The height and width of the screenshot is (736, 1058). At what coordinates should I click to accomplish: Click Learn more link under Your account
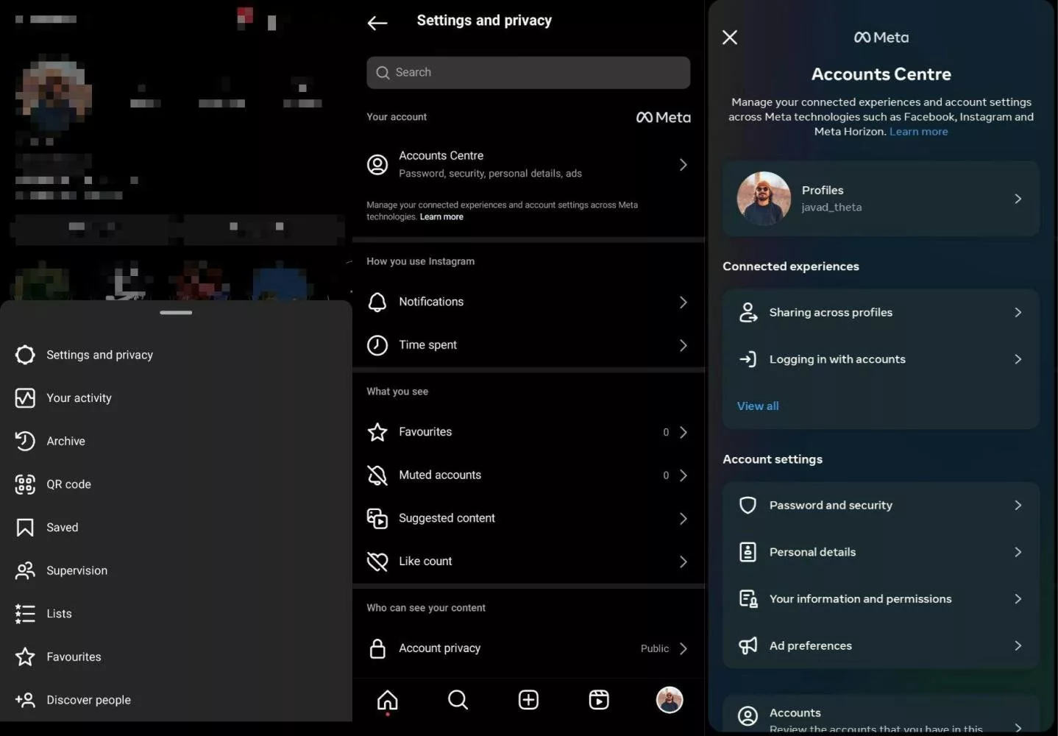(x=441, y=217)
